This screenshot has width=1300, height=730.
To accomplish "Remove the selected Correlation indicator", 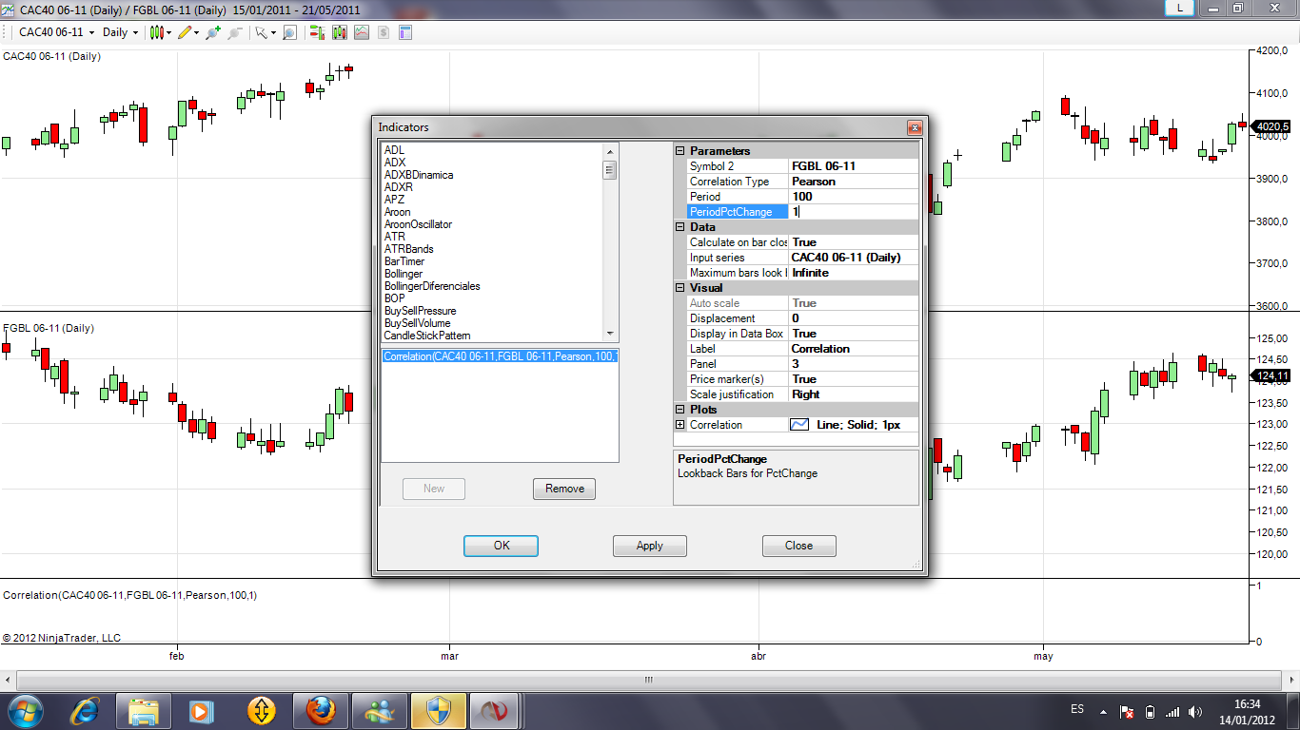I will (x=564, y=489).
